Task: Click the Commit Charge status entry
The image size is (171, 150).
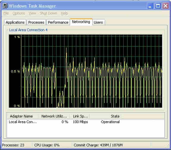Action: tap(98, 145)
